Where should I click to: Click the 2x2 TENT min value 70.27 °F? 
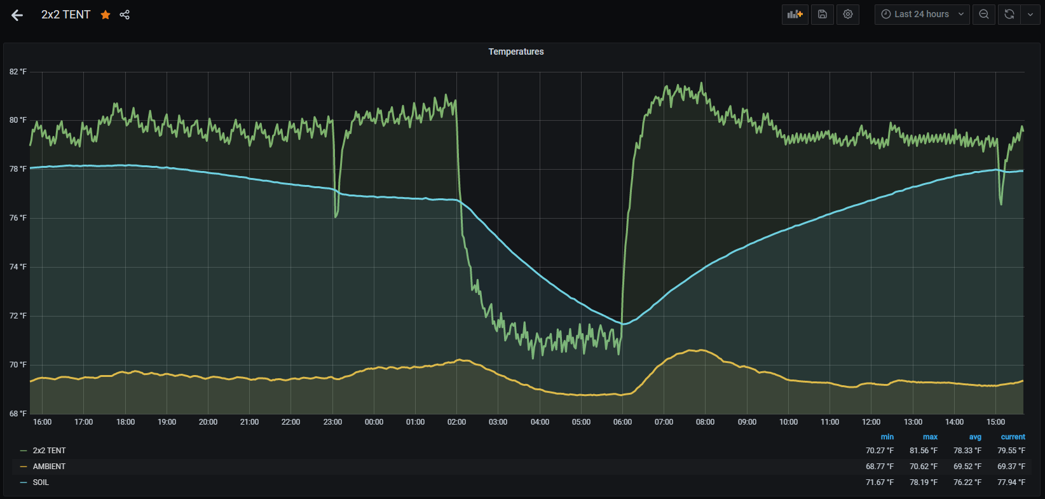880,451
